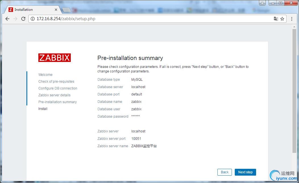View site info icon in address bar
Viewport: 299px width, 183px height.
click(x=33, y=19)
